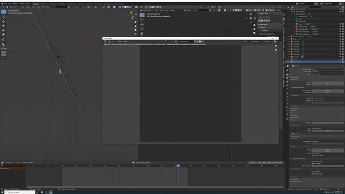Collapse the Sampling panel
This screenshot has width=345, height=194.
click(294, 79)
